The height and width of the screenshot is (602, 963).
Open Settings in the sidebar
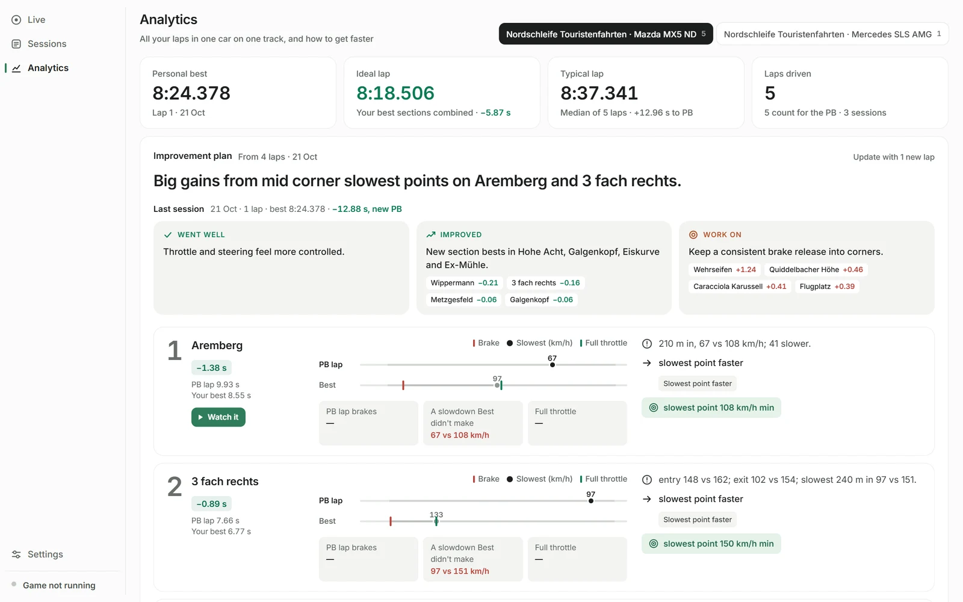(x=45, y=554)
